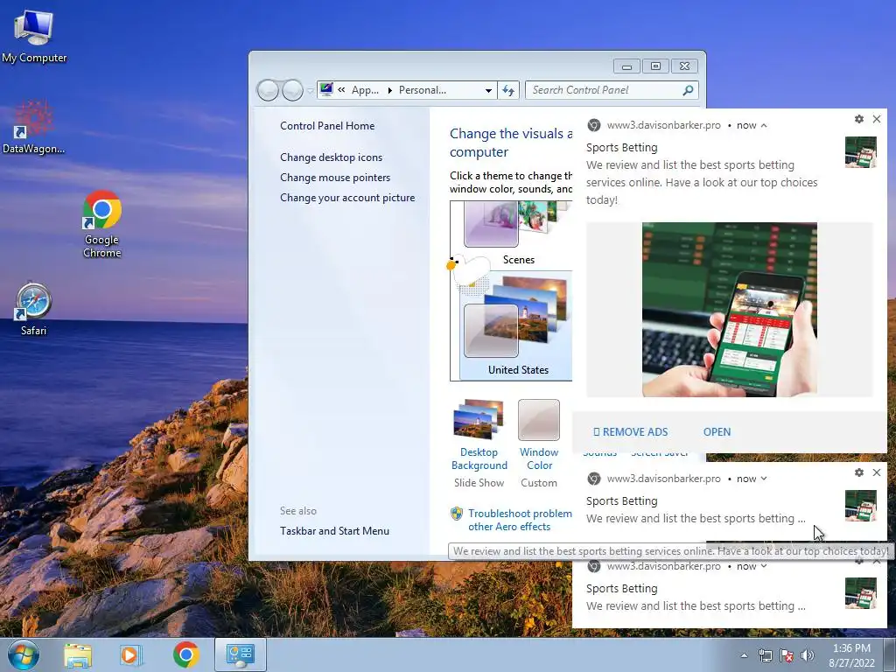
Task: Click bottom notification's small thumbnail image
Action: click(861, 593)
